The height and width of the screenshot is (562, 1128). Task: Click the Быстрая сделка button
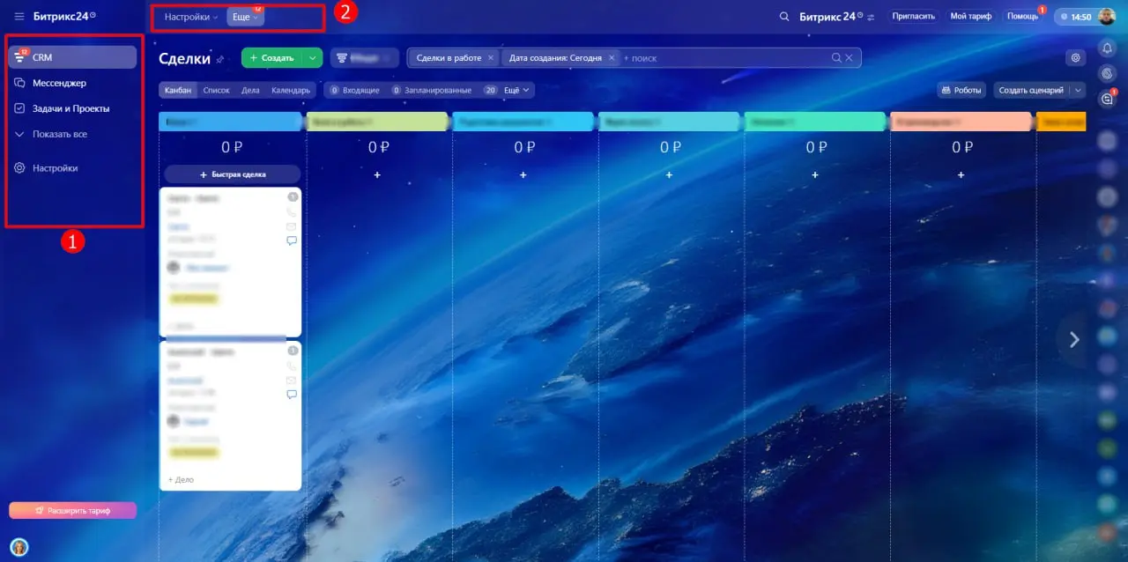point(233,174)
